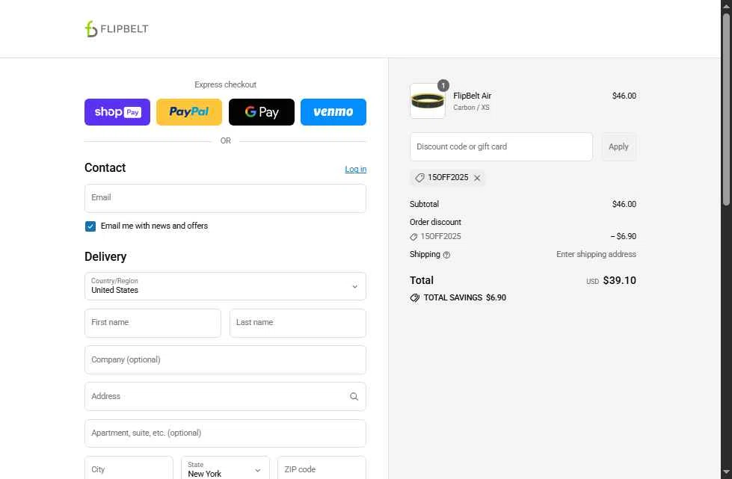Screen dimensions: 732x479
Task: Click the FlipBelt logo
Action: [117, 29]
